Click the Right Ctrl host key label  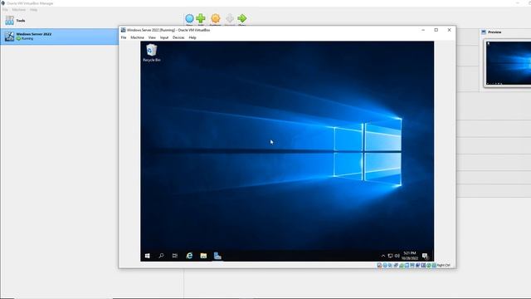point(444,266)
